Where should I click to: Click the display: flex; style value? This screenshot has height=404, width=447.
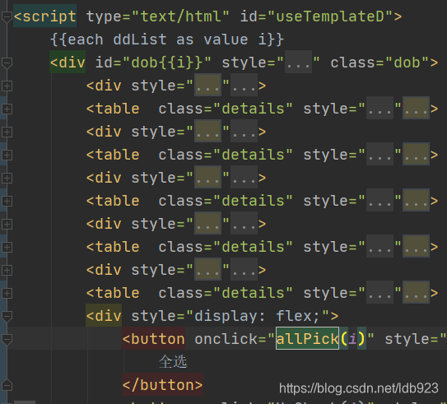(258, 316)
